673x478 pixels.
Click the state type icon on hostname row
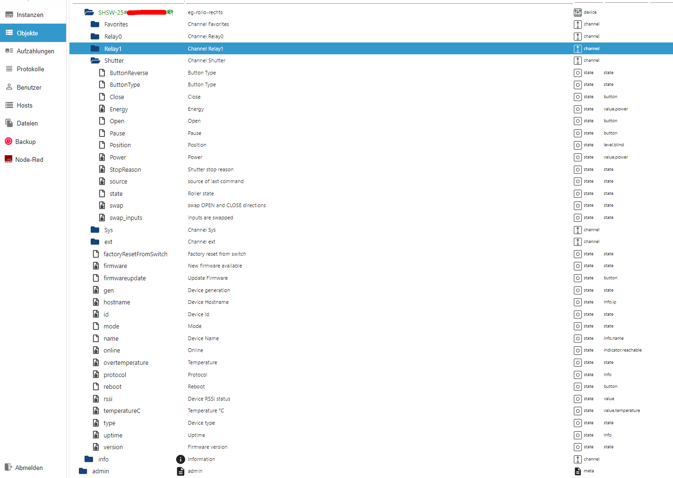pos(578,302)
